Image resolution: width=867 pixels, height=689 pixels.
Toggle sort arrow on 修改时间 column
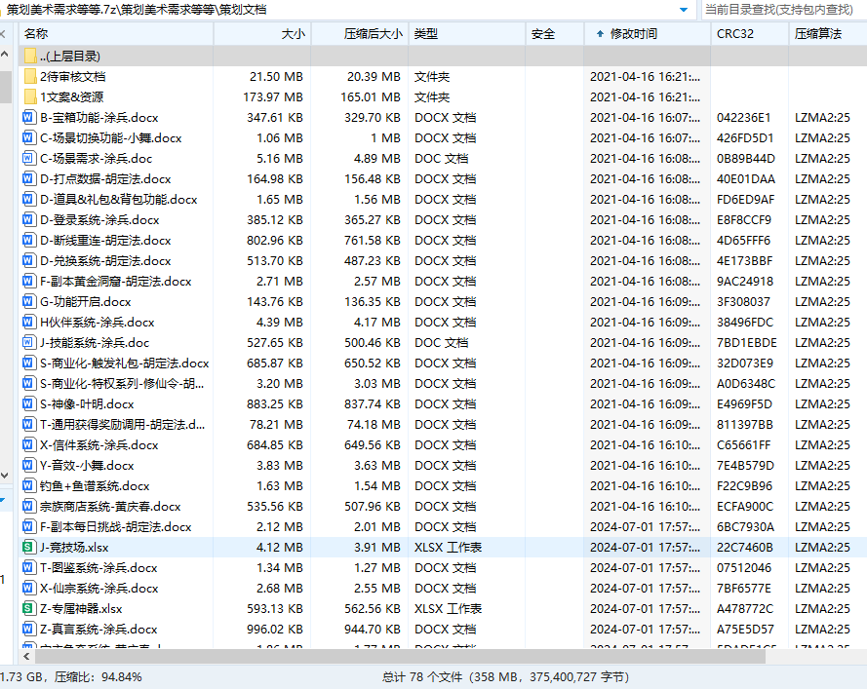tap(599, 34)
